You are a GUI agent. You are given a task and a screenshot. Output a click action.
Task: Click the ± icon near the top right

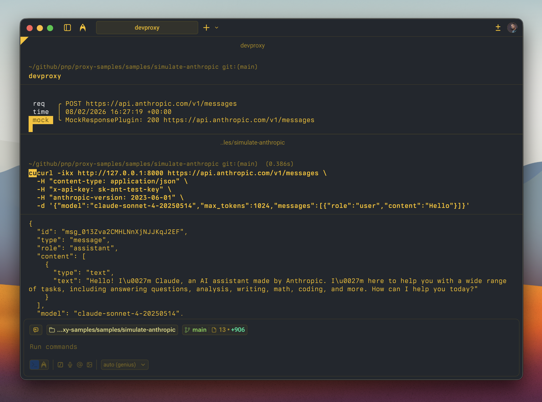tap(498, 28)
